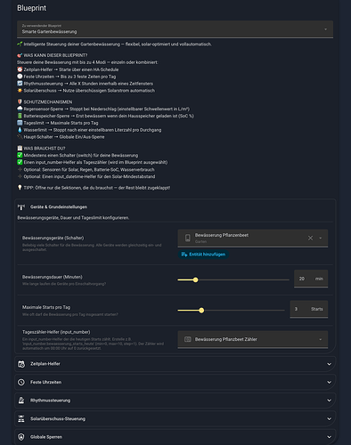Click the sun emoji beside Solarüberschuss description
This screenshot has width=351, height=445.
click(20, 91)
